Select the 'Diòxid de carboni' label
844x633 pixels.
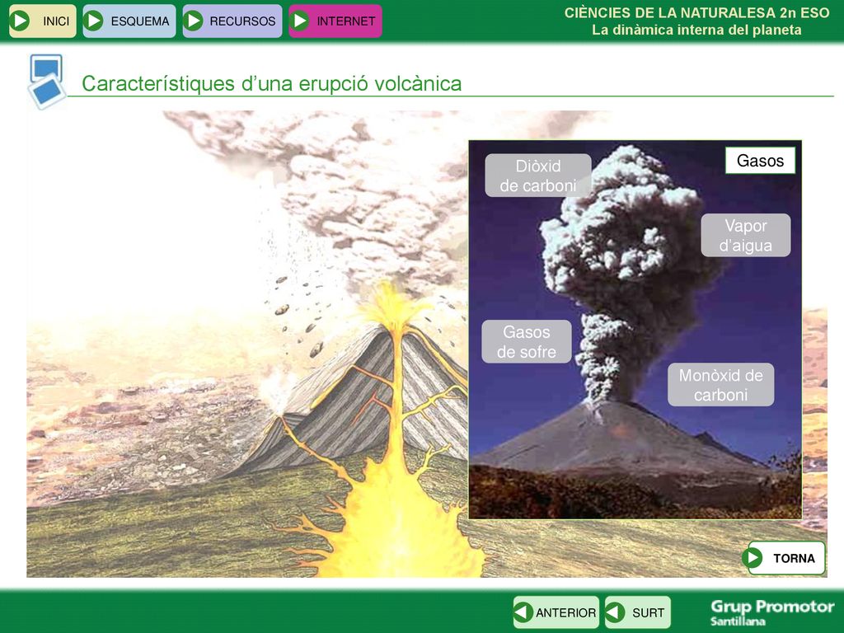click(x=537, y=176)
